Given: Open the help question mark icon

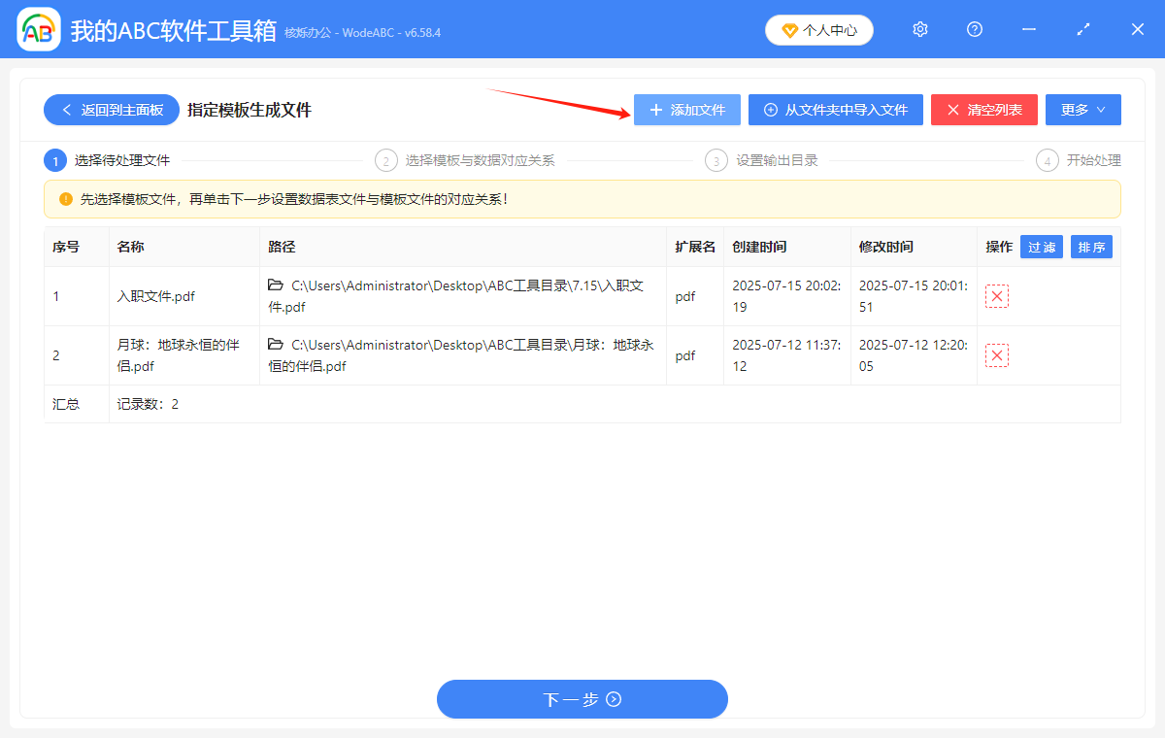Looking at the screenshot, I should tap(974, 29).
